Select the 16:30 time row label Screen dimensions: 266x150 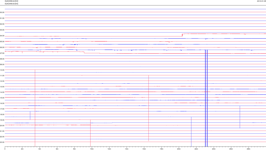coord(2,103)
